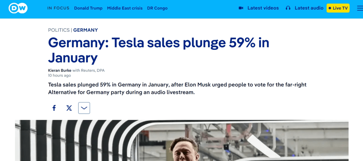This screenshot has height=161, width=363.
Task: Expand more sharing options chevron
Action: (x=84, y=108)
